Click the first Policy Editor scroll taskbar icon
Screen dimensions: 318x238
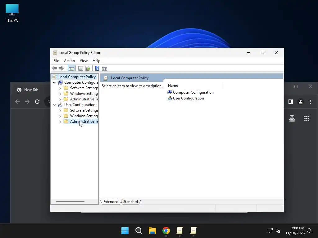(x=180, y=231)
